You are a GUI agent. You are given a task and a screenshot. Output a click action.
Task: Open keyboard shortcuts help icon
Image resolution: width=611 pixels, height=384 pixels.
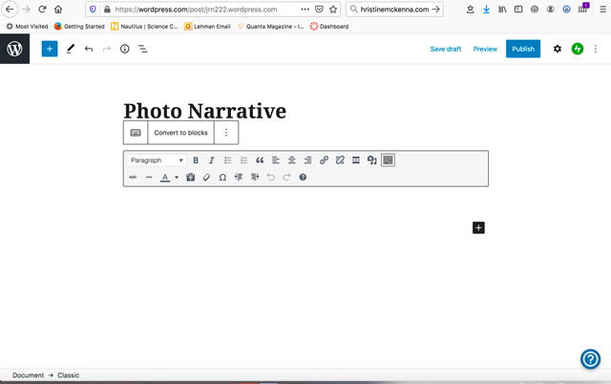(x=303, y=178)
